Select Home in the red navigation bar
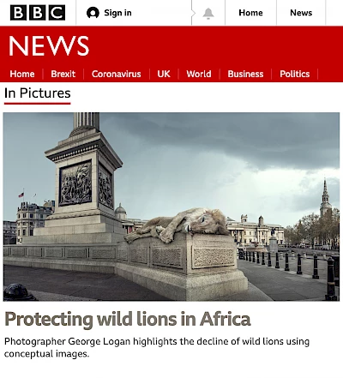This screenshot has width=343, height=378. pos(22,74)
